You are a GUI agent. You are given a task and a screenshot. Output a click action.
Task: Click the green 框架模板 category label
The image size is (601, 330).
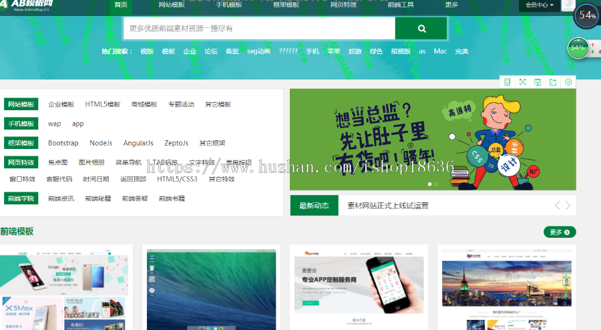[21, 143]
